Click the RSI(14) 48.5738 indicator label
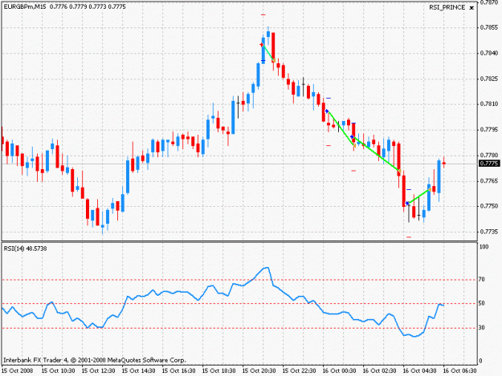This screenshot has width=502, height=376. point(25,249)
